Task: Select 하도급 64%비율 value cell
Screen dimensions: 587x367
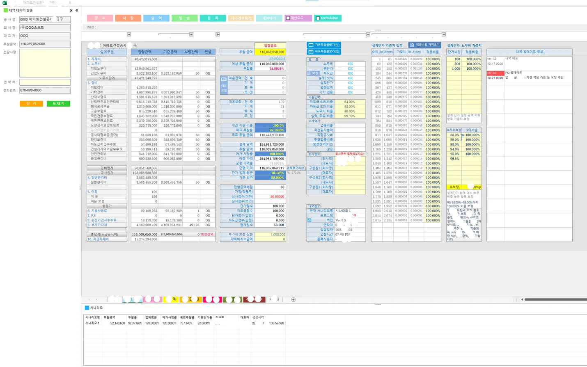Action: 350,102
